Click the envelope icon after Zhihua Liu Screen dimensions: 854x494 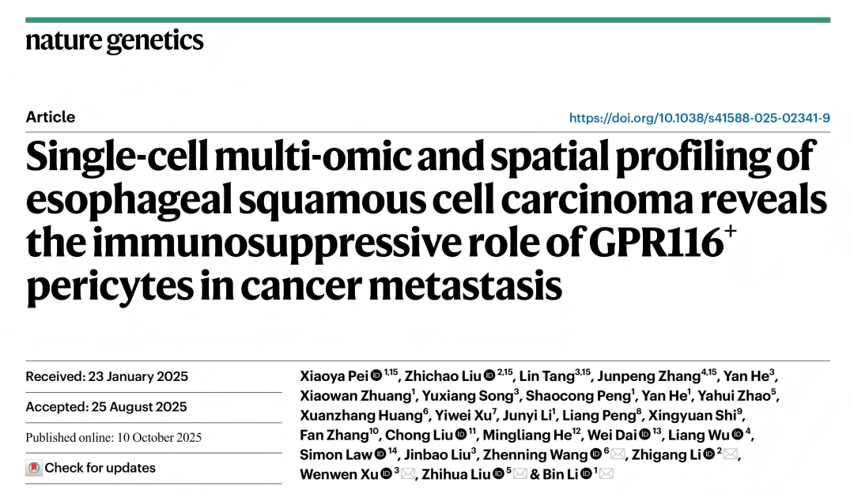pyautogui.click(x=520, y=474)
